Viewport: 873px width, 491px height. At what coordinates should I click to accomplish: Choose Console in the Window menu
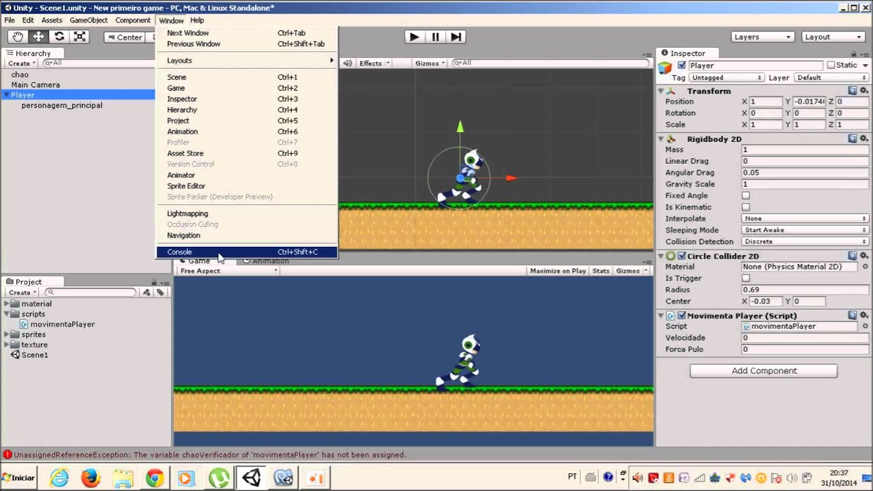pyautogui.click(x=247, y=252)
